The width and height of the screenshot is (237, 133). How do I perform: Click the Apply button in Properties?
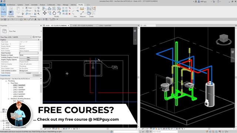(x=37, y=75)
